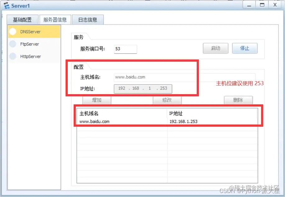The height and width of the screenshot is (197, 285).
Task: Close the Server1 window
Action: pos(275,5)
